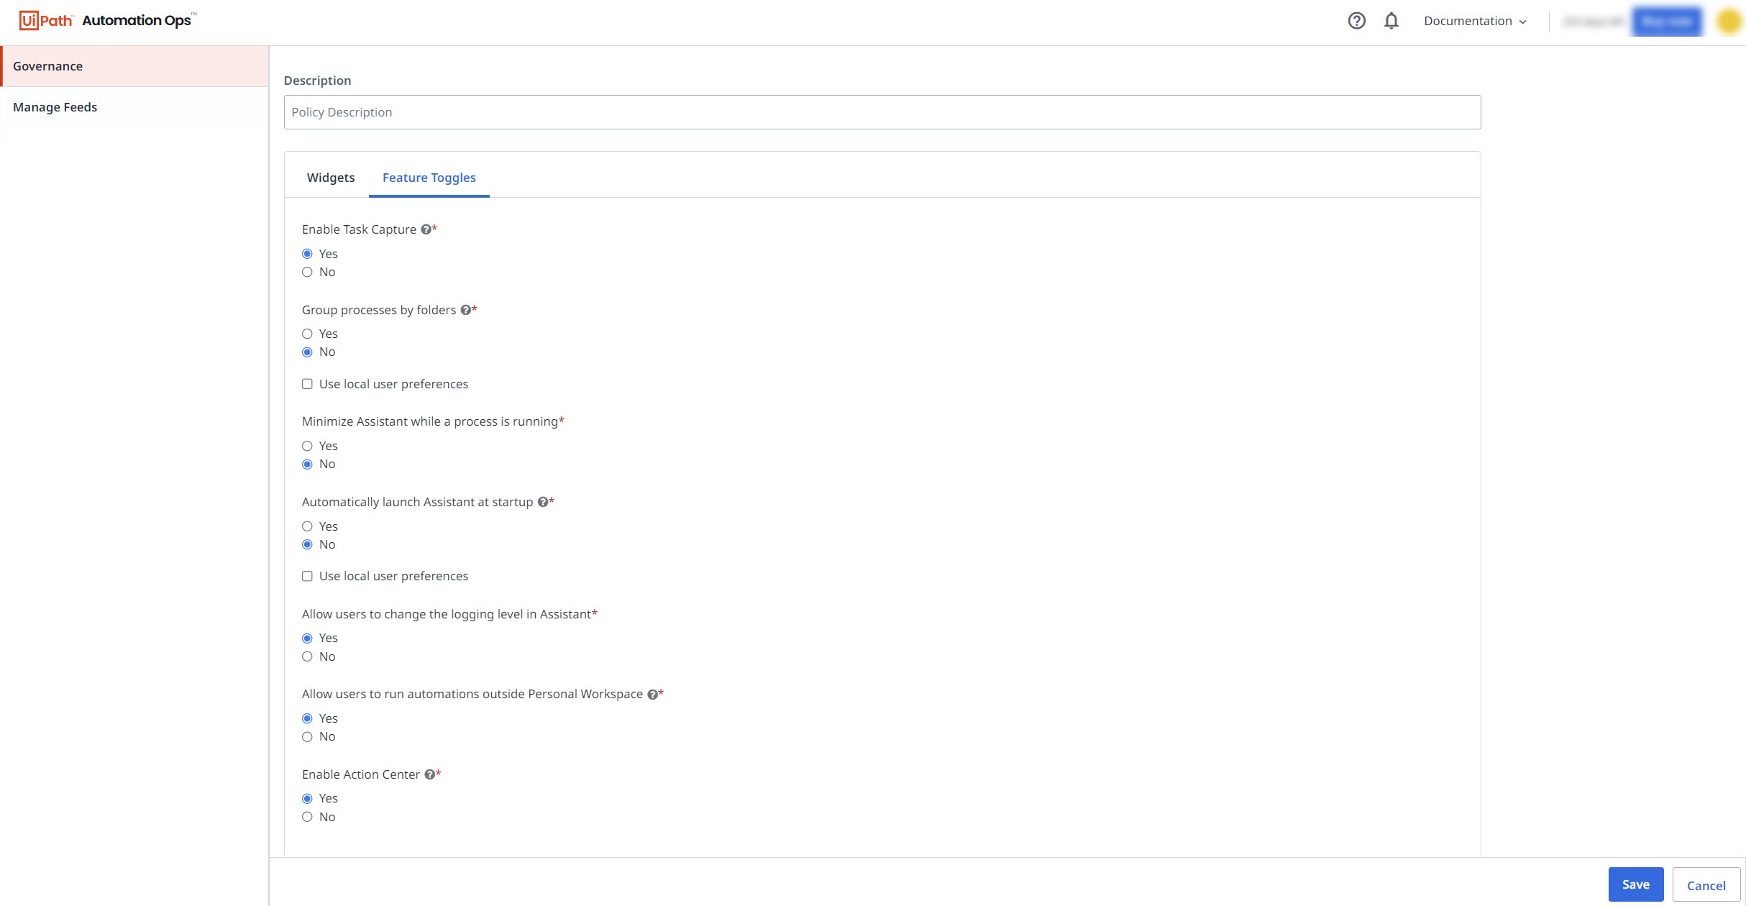Screen dimensions: 1746x906
Task: Open the notifications bell
Action: pyautogui.click(x=1391, y=21)
